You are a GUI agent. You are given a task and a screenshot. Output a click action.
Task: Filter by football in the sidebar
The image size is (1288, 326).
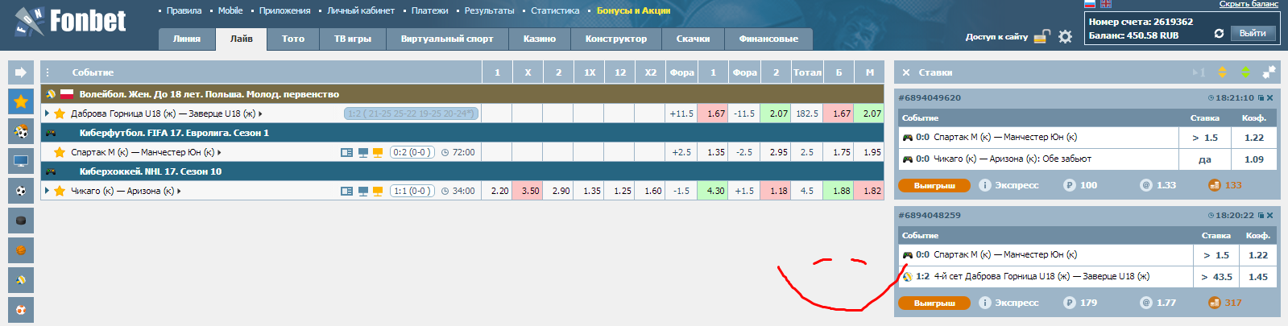pyautogui.click(x=21, y=191)
